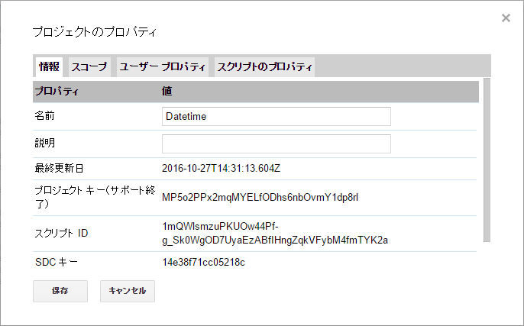The image size is (524, 326).
Task: Click the 値 column header
Action: tap(167, 92)
